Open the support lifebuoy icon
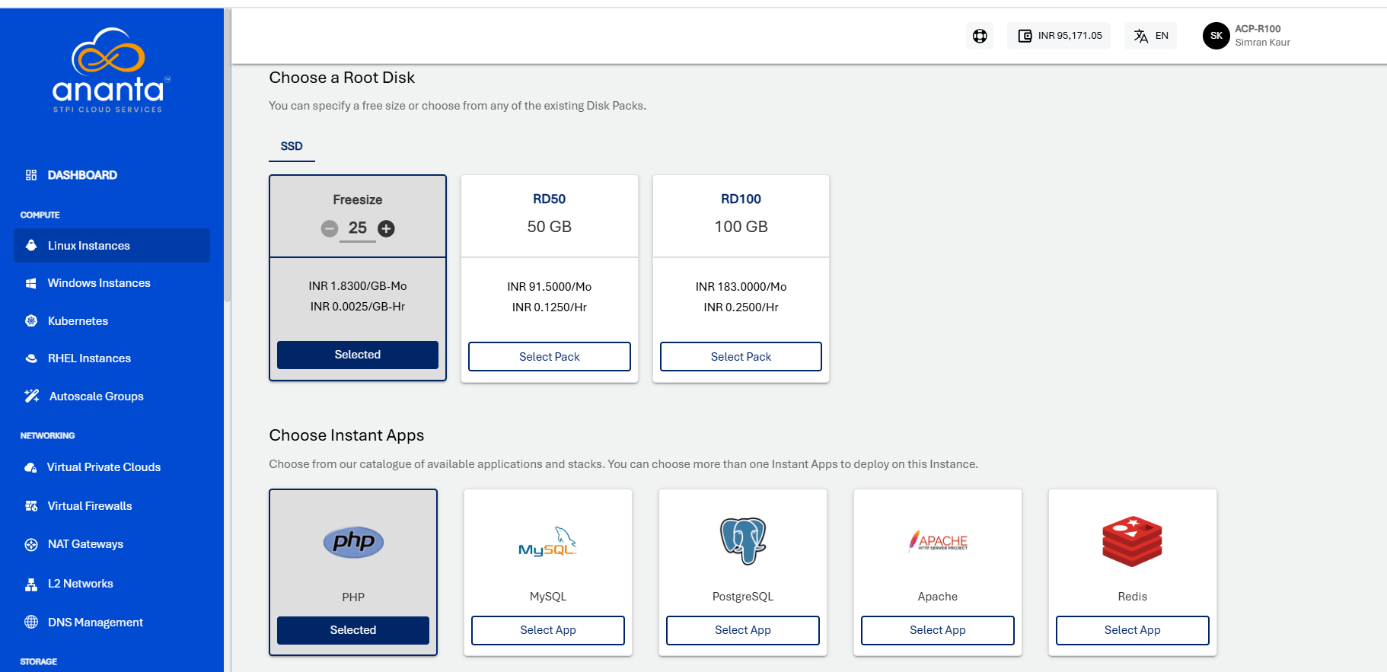This screenshot has width=1387, height=672. pos(980,36)
